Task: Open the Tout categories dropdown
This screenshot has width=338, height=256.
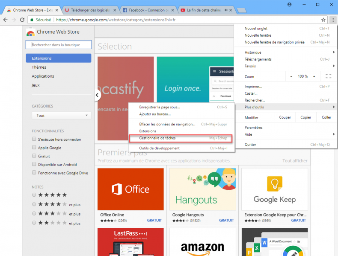Action: click(62, 116)
